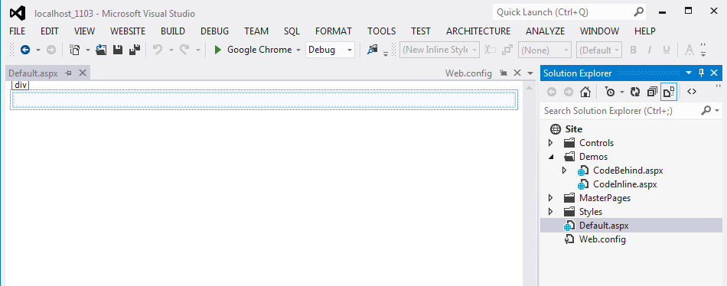The image size is (727, 286).
Task: Click the Navigate Backward arrow icon
Action: click(x=25, y=50)
